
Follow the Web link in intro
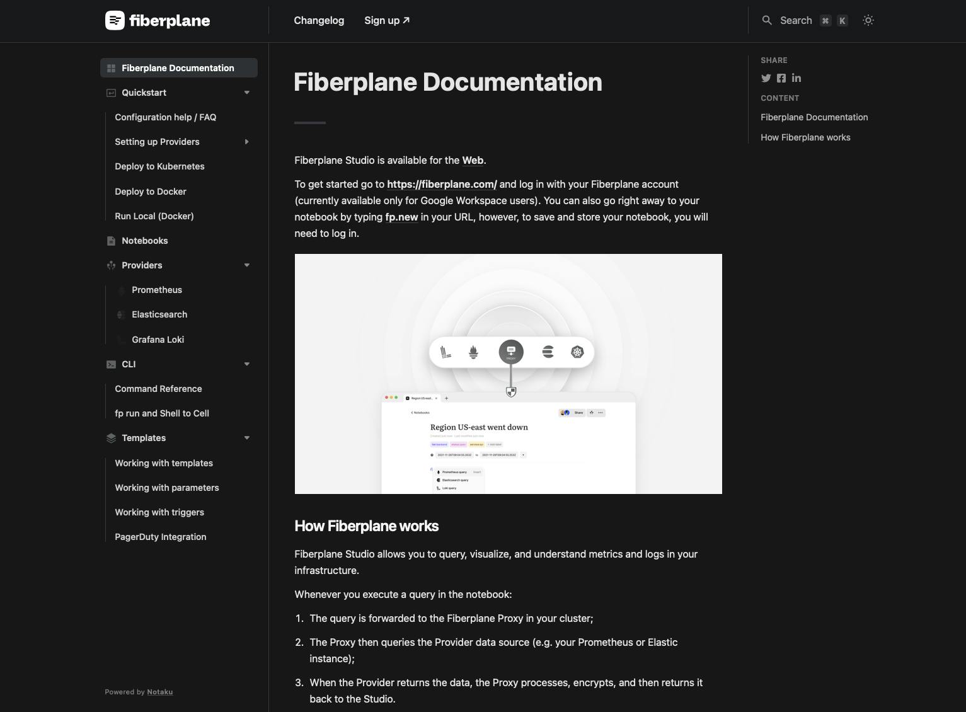pyautogui.click(x=473, y=160)
